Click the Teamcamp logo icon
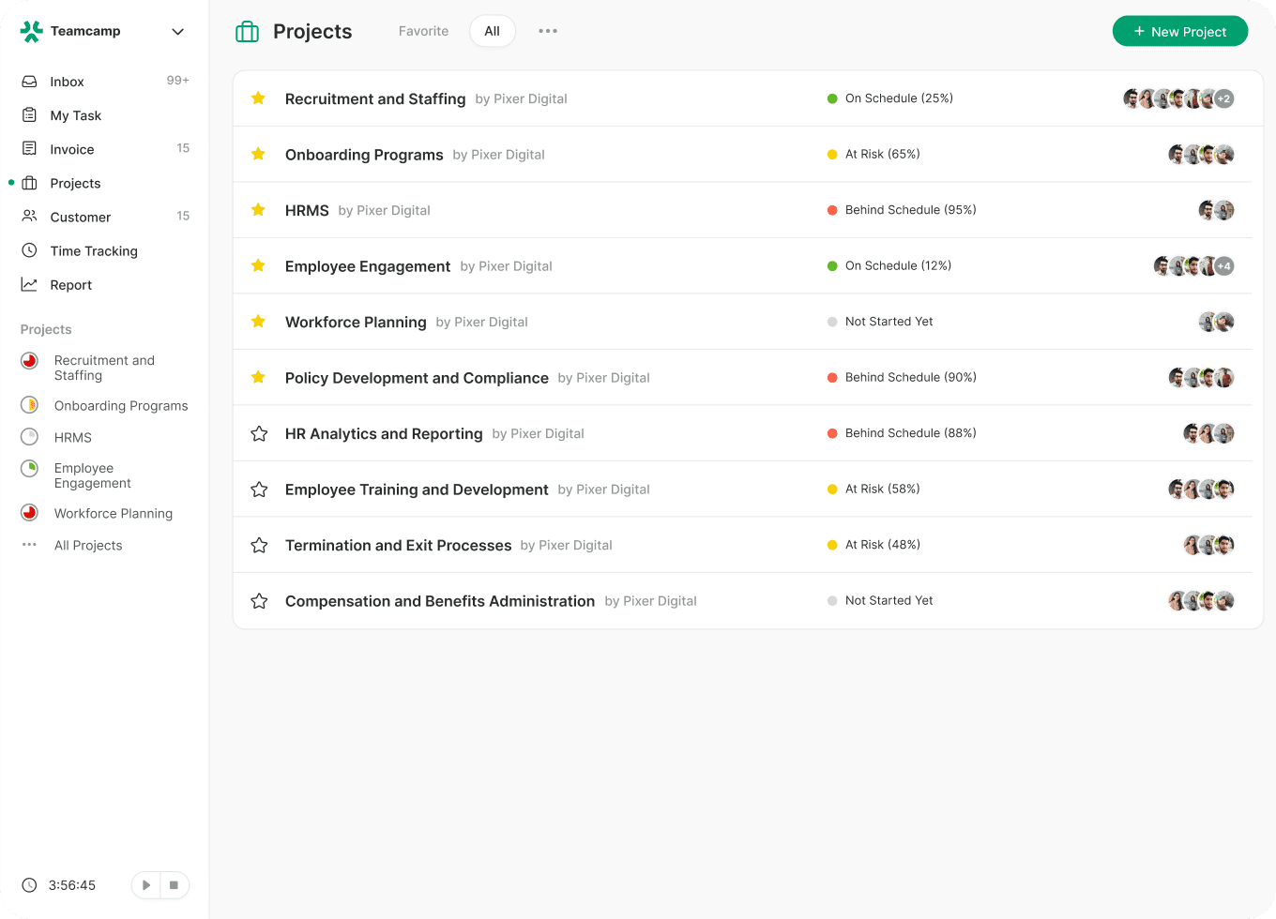This screenshot has width=1276, height=919. pos(31,31)
